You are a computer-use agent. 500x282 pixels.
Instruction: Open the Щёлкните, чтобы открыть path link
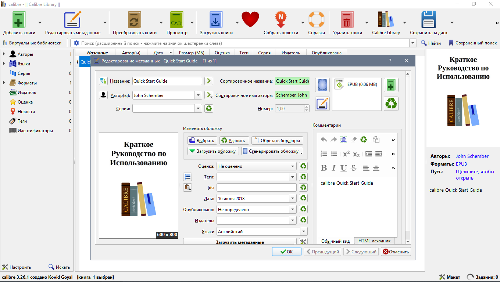(475, 175)
